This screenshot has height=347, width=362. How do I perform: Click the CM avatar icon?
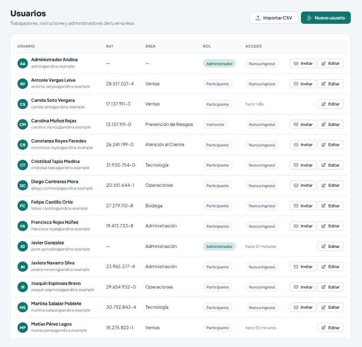pyautogui.click(x=23, y=125)
